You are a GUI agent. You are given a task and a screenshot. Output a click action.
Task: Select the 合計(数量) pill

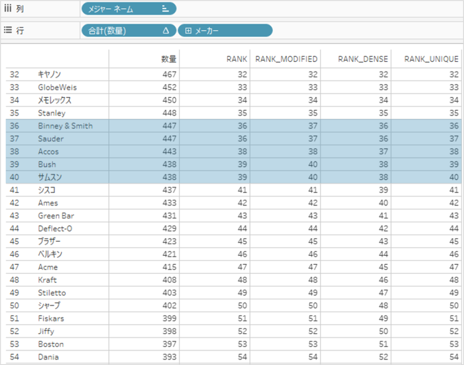129,30
